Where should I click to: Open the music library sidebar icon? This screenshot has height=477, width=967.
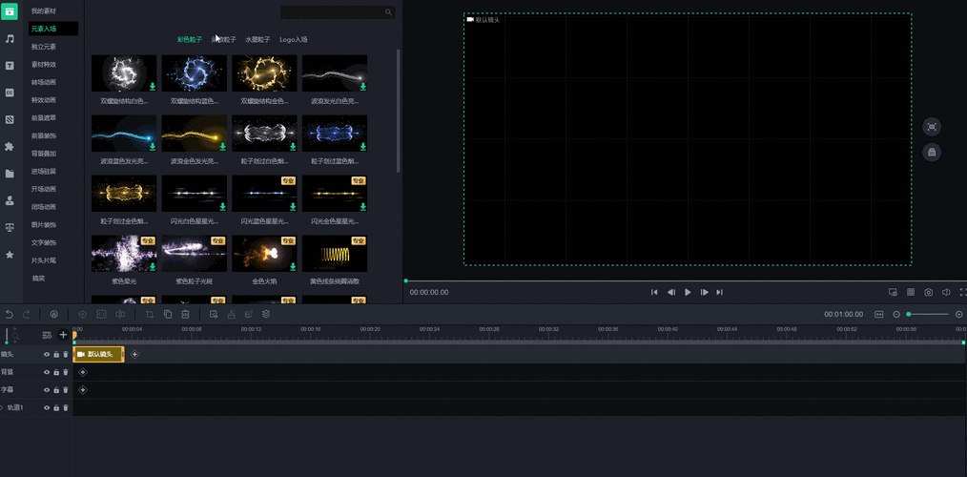[10, 39]
